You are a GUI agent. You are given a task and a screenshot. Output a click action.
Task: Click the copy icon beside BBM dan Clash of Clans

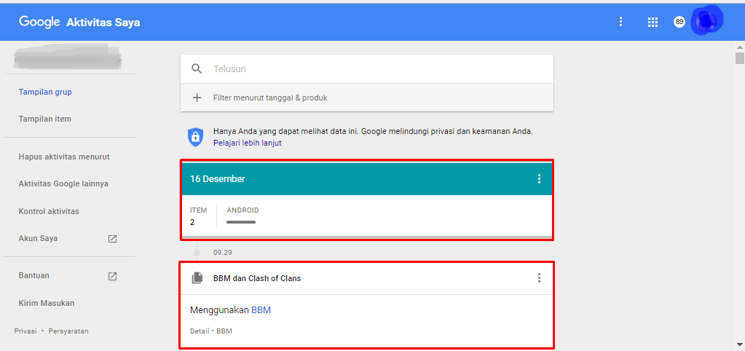[197, 278]
